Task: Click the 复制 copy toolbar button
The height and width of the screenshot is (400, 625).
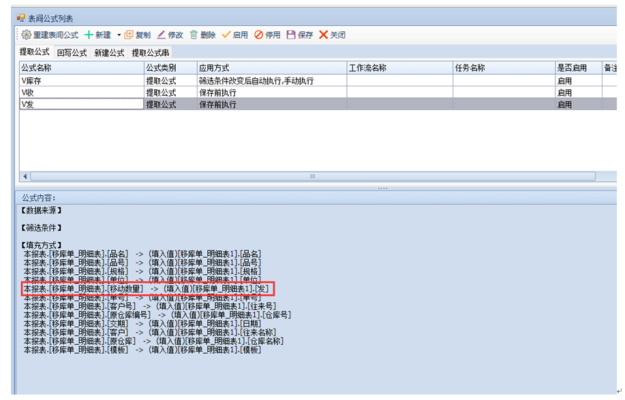Action: [137, 35]
